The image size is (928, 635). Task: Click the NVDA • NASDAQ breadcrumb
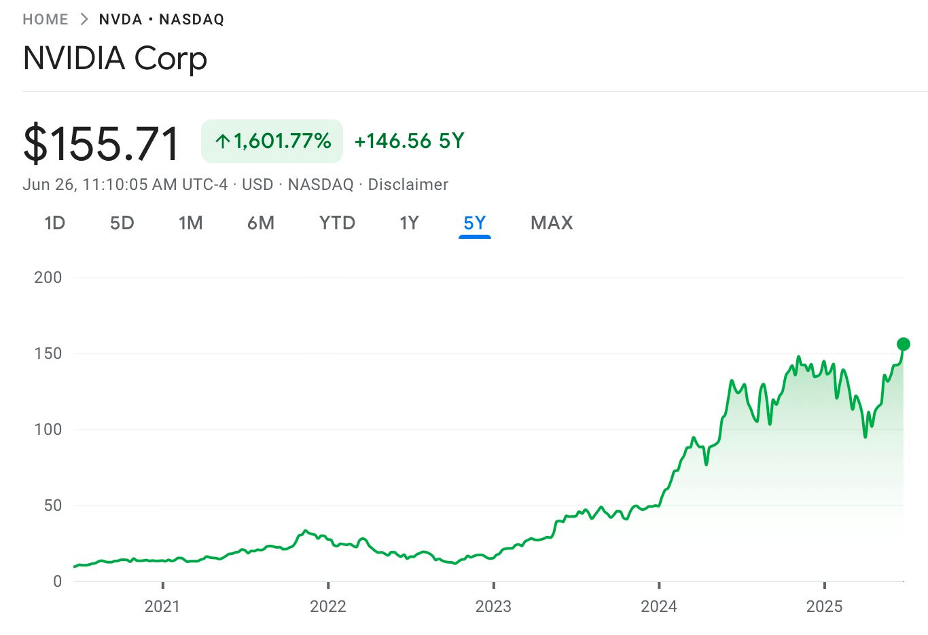(x=162, y=19)
